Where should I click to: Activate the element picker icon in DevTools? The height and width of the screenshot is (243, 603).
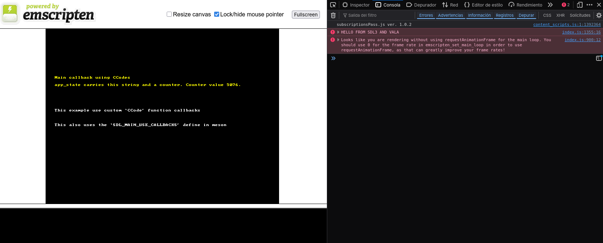pos(333,5)
